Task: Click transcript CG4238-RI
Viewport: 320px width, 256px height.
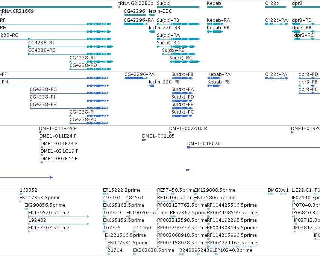Action: coord(82,58)
